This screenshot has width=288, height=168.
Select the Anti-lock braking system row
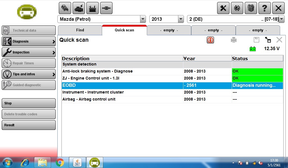[x=172, y=71]
